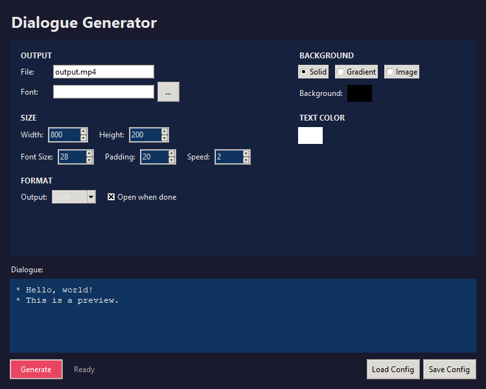Click the Generate button
Screen dimensions: 486x389
pos(36,369)
